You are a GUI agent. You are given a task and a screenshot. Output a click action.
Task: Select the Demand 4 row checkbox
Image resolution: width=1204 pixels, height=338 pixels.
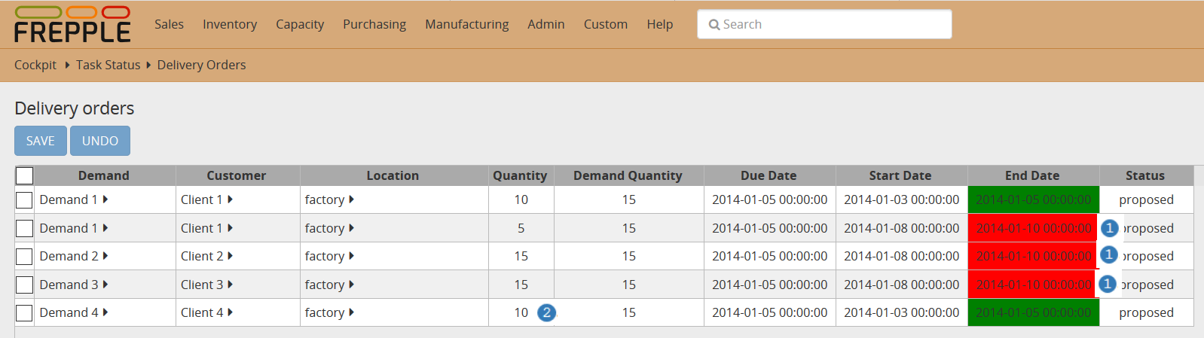pos(24,313)
